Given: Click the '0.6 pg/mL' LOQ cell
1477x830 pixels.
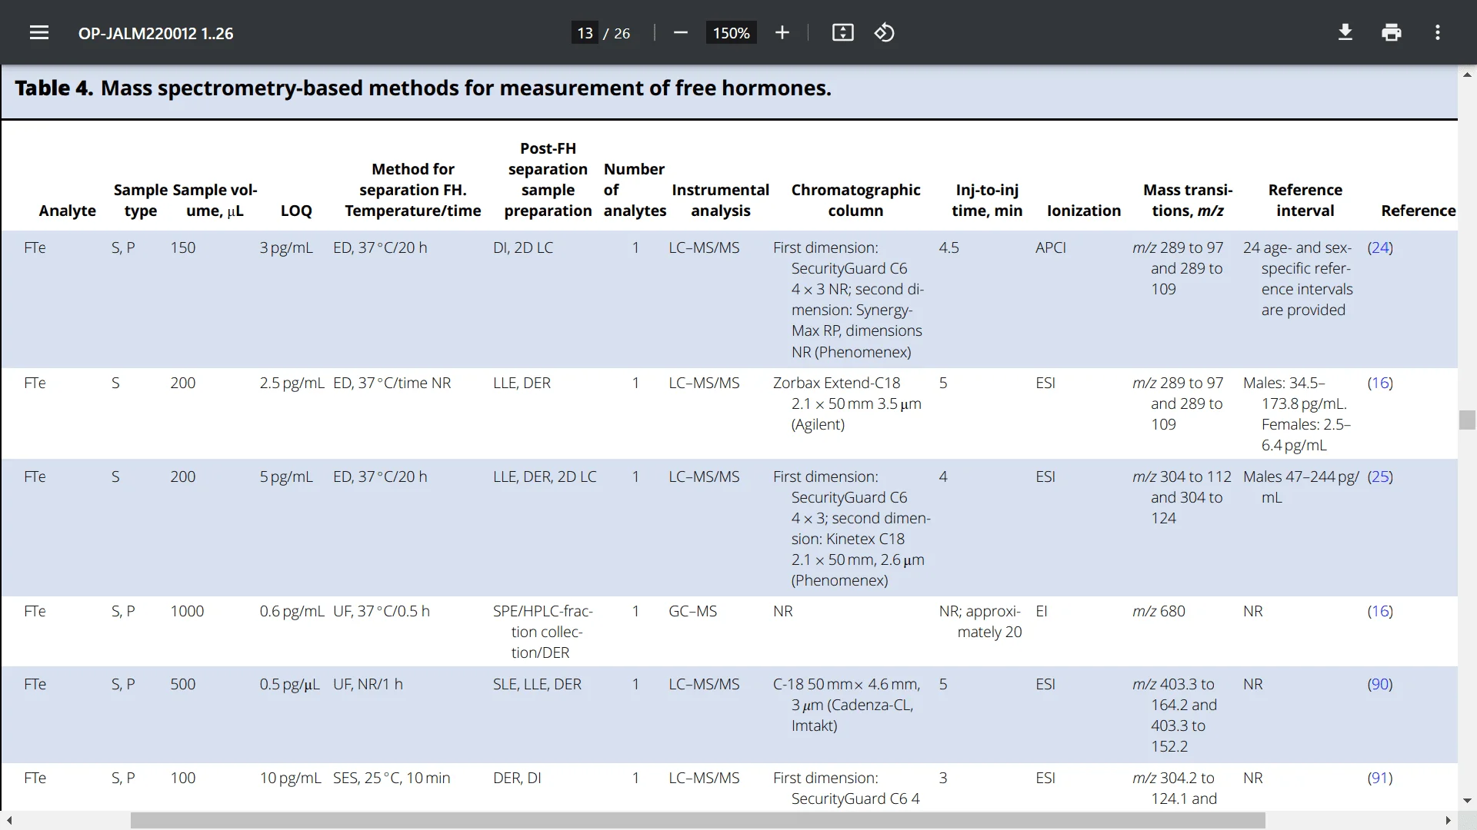Looking at the screenshot, I should 292,611.
